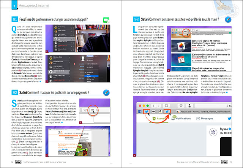
Task: Click Back button in large Safari screenshot
Action: 153,106
